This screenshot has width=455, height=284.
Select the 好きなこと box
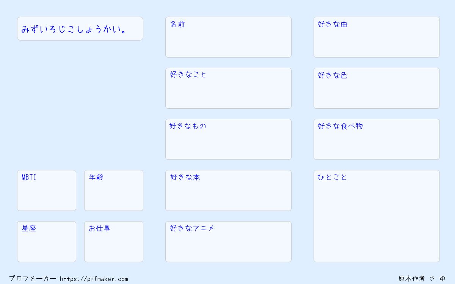[x=228, y=88]
